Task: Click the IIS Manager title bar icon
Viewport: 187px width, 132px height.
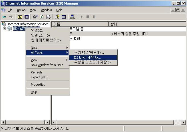Action: click(x=3, y=3)
